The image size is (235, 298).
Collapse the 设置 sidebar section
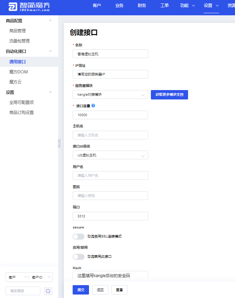tap(50, 92)
